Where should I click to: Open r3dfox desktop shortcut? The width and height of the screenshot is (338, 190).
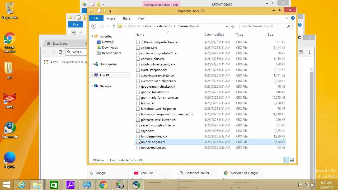(x=10, y=101)
